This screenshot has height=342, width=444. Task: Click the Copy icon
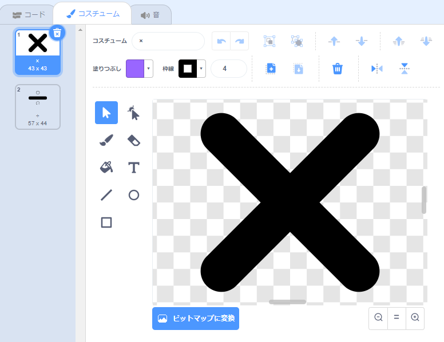click(x=271, y=69)
